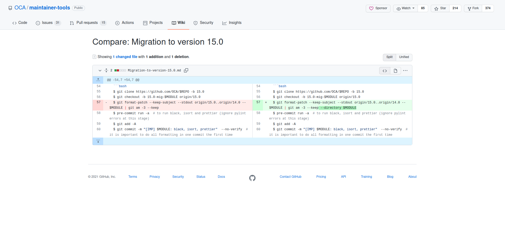
Task: Click the '1 changed file' link
Action: click(125, 57)
